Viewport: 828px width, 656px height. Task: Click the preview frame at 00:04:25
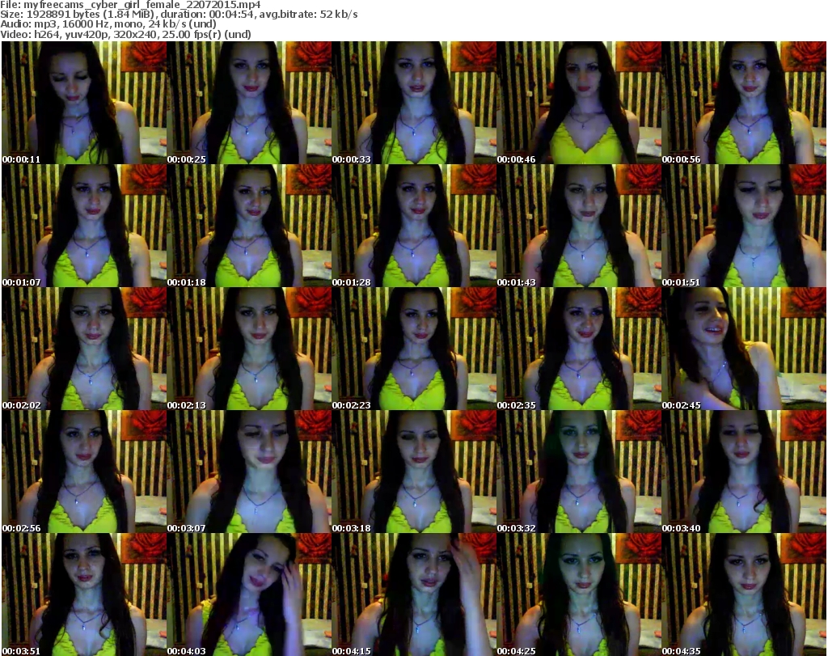579,595
